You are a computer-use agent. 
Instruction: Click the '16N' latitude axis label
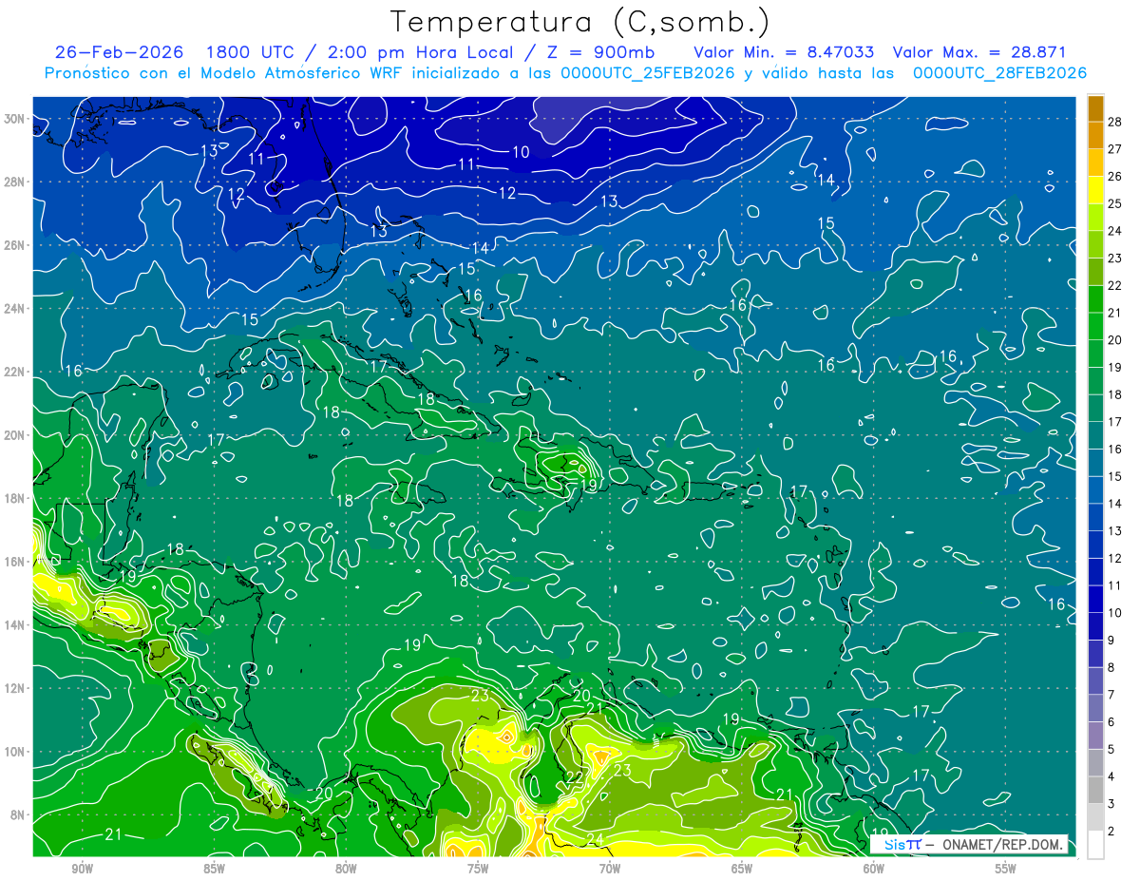(14, 562)
